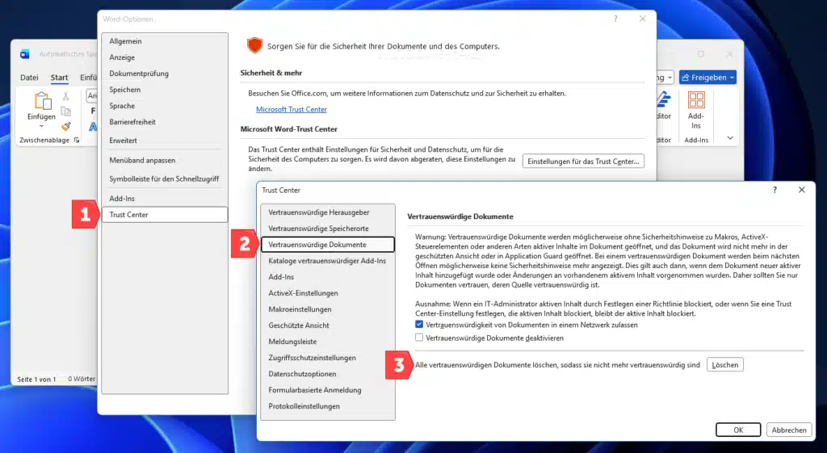
Task: Click Einstellungen für das Trust Center button
Action: (583, 161)
